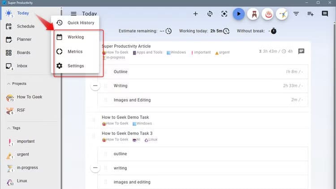This screenshot has width=336, height=189.
Task: Click the chair break icon
Action: (253, 14)
